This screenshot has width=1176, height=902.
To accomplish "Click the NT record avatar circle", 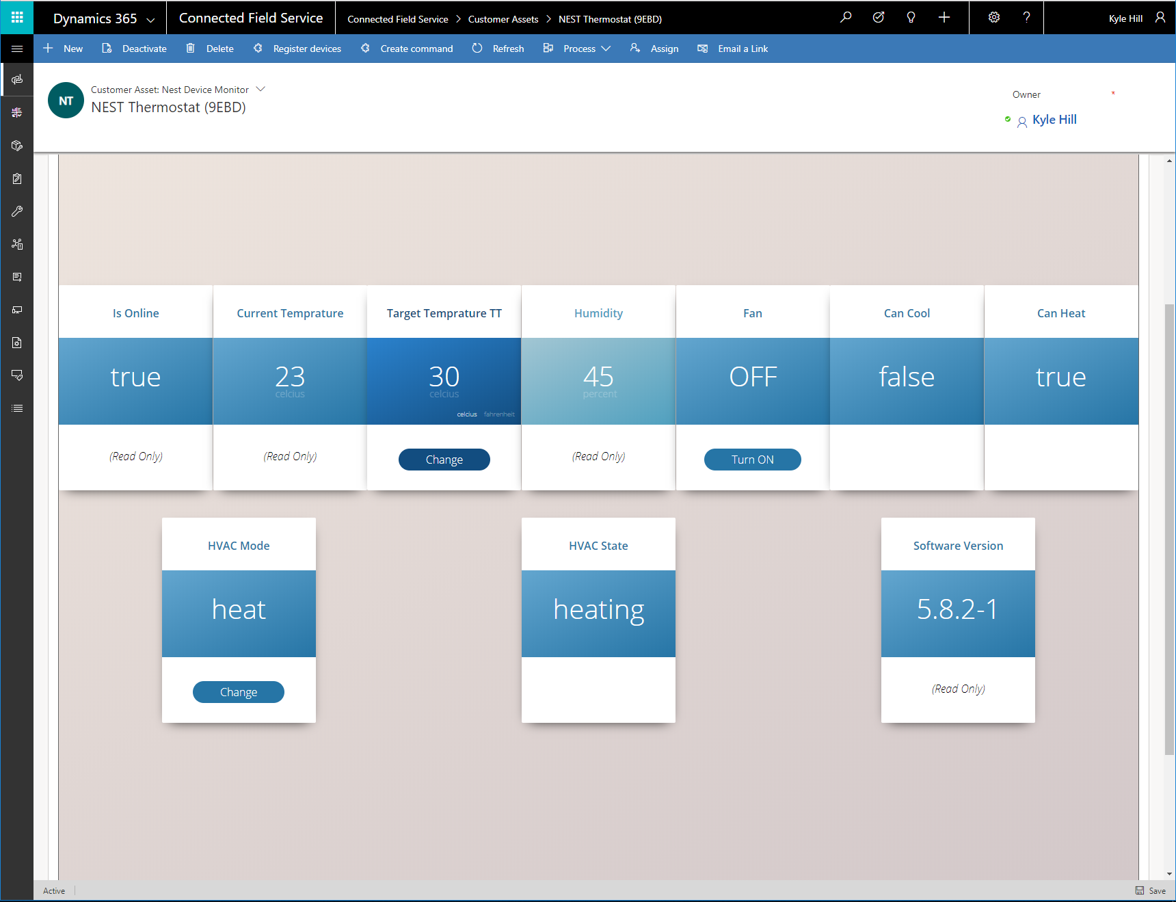I will point(66,101).
